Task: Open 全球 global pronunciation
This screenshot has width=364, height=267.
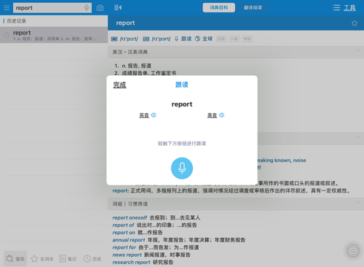Action: coord(204,39)
